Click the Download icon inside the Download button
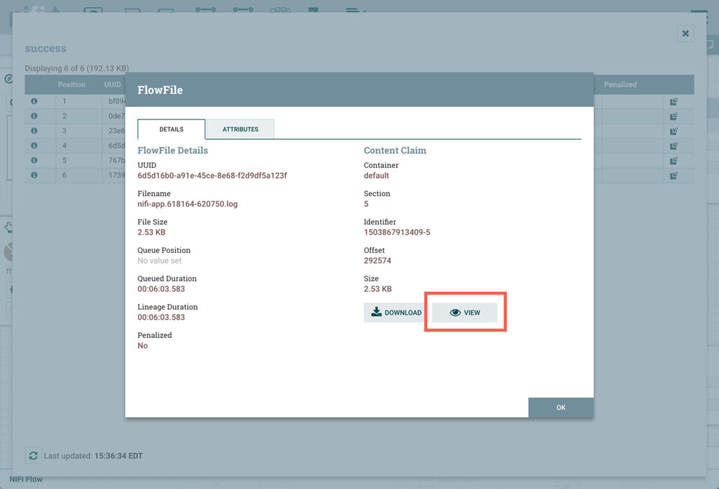Viewport: 719px width, 489px height. (x=375, y=312)
